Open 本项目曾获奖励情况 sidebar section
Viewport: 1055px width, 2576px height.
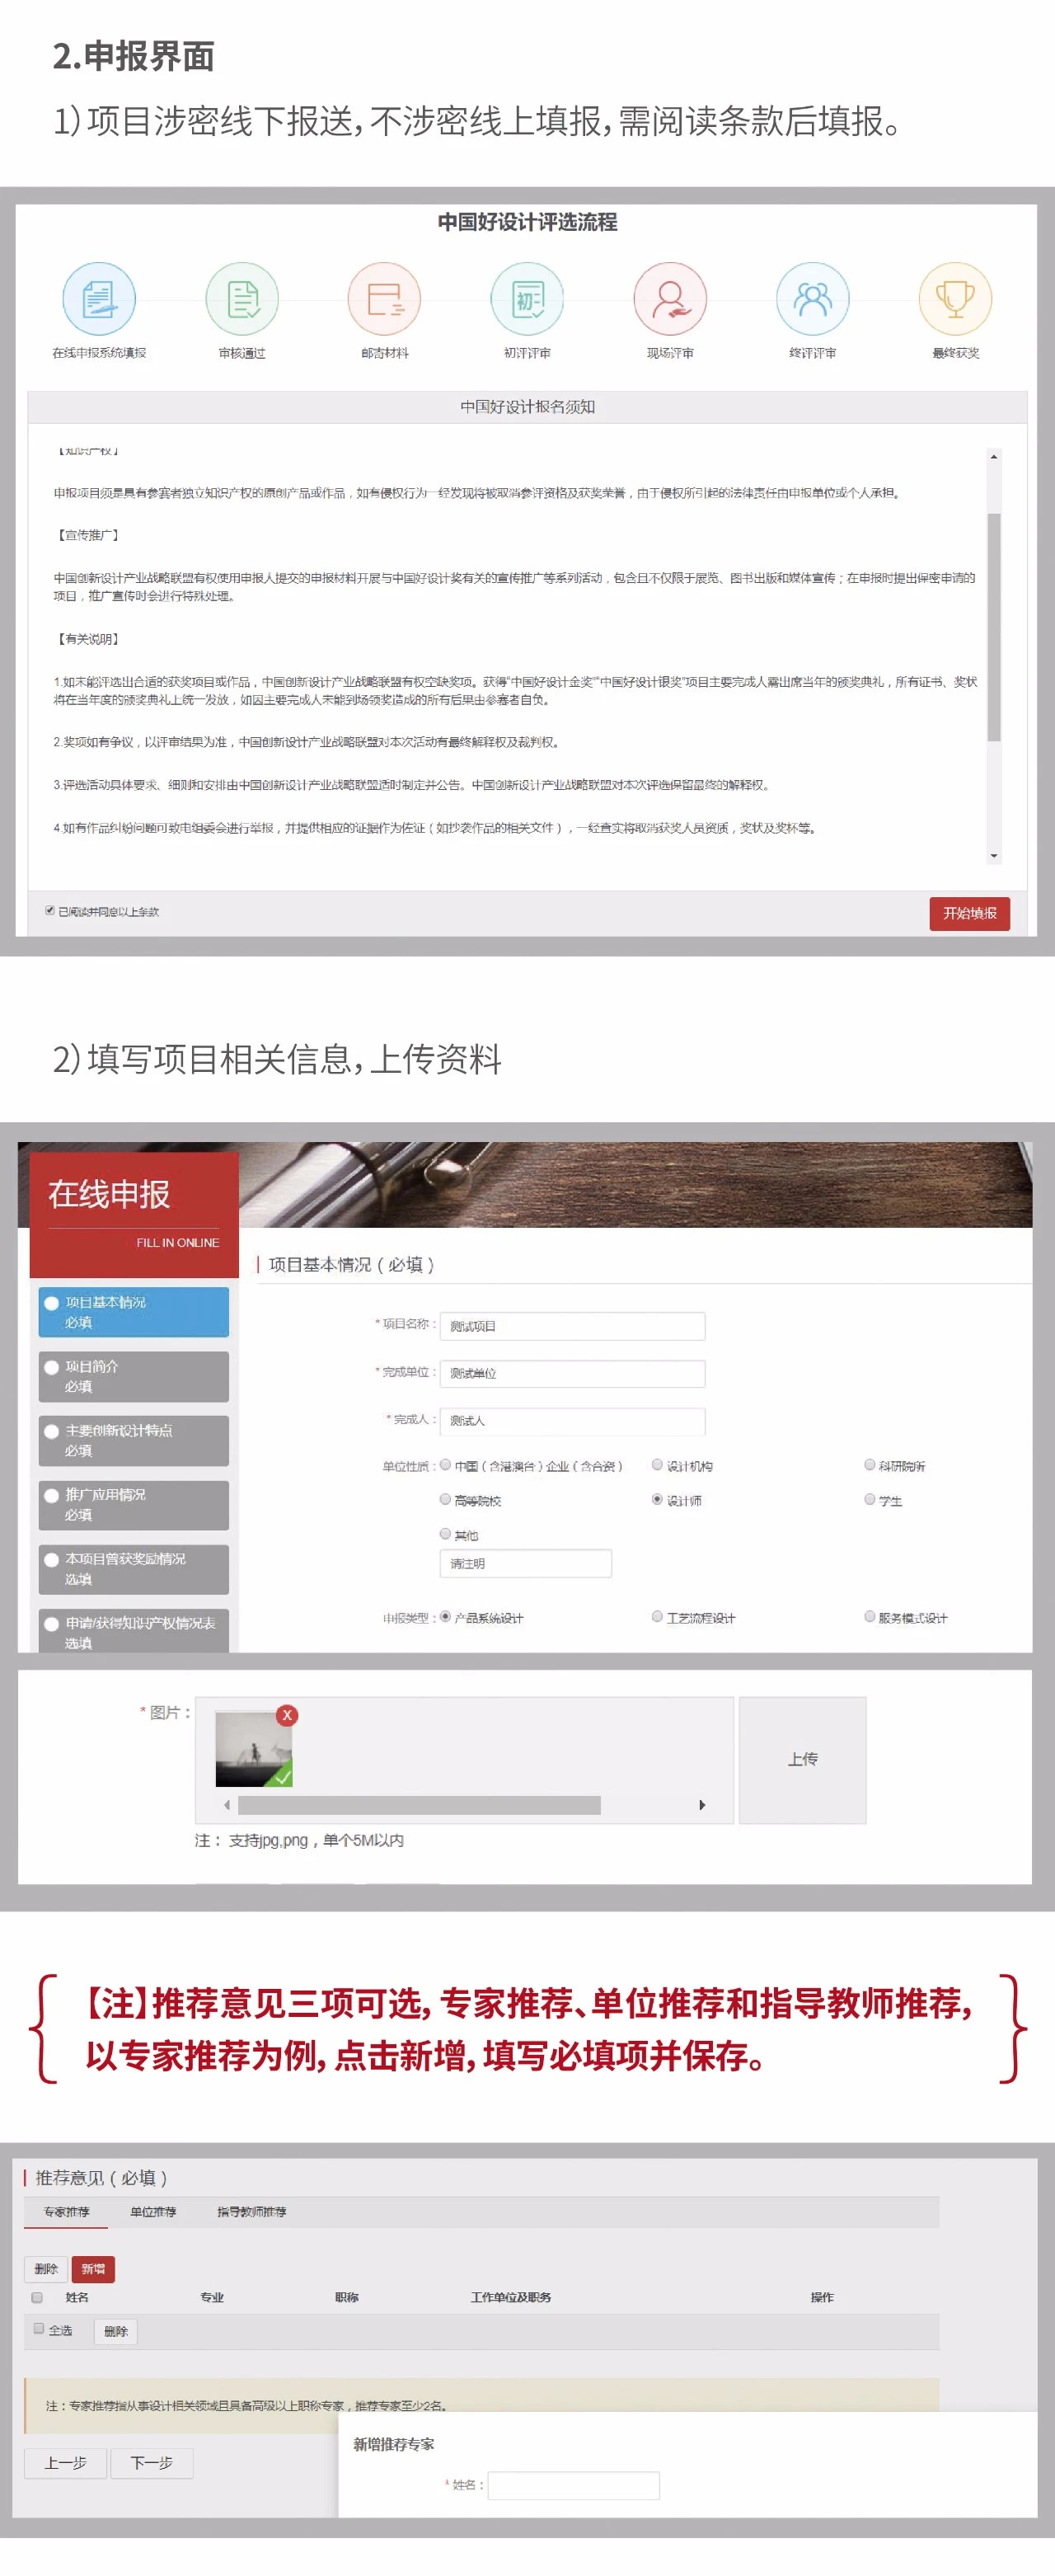[134, 1568]
